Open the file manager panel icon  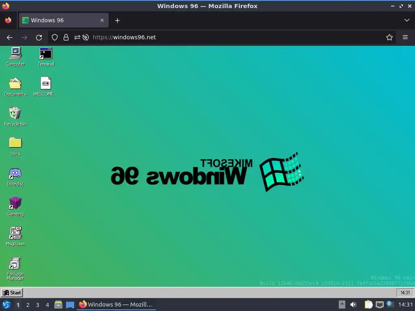pos(58,305)
